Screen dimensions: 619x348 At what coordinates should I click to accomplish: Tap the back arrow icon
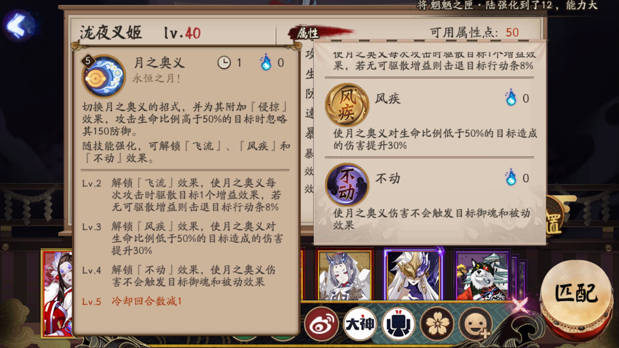tap(18, 25)
